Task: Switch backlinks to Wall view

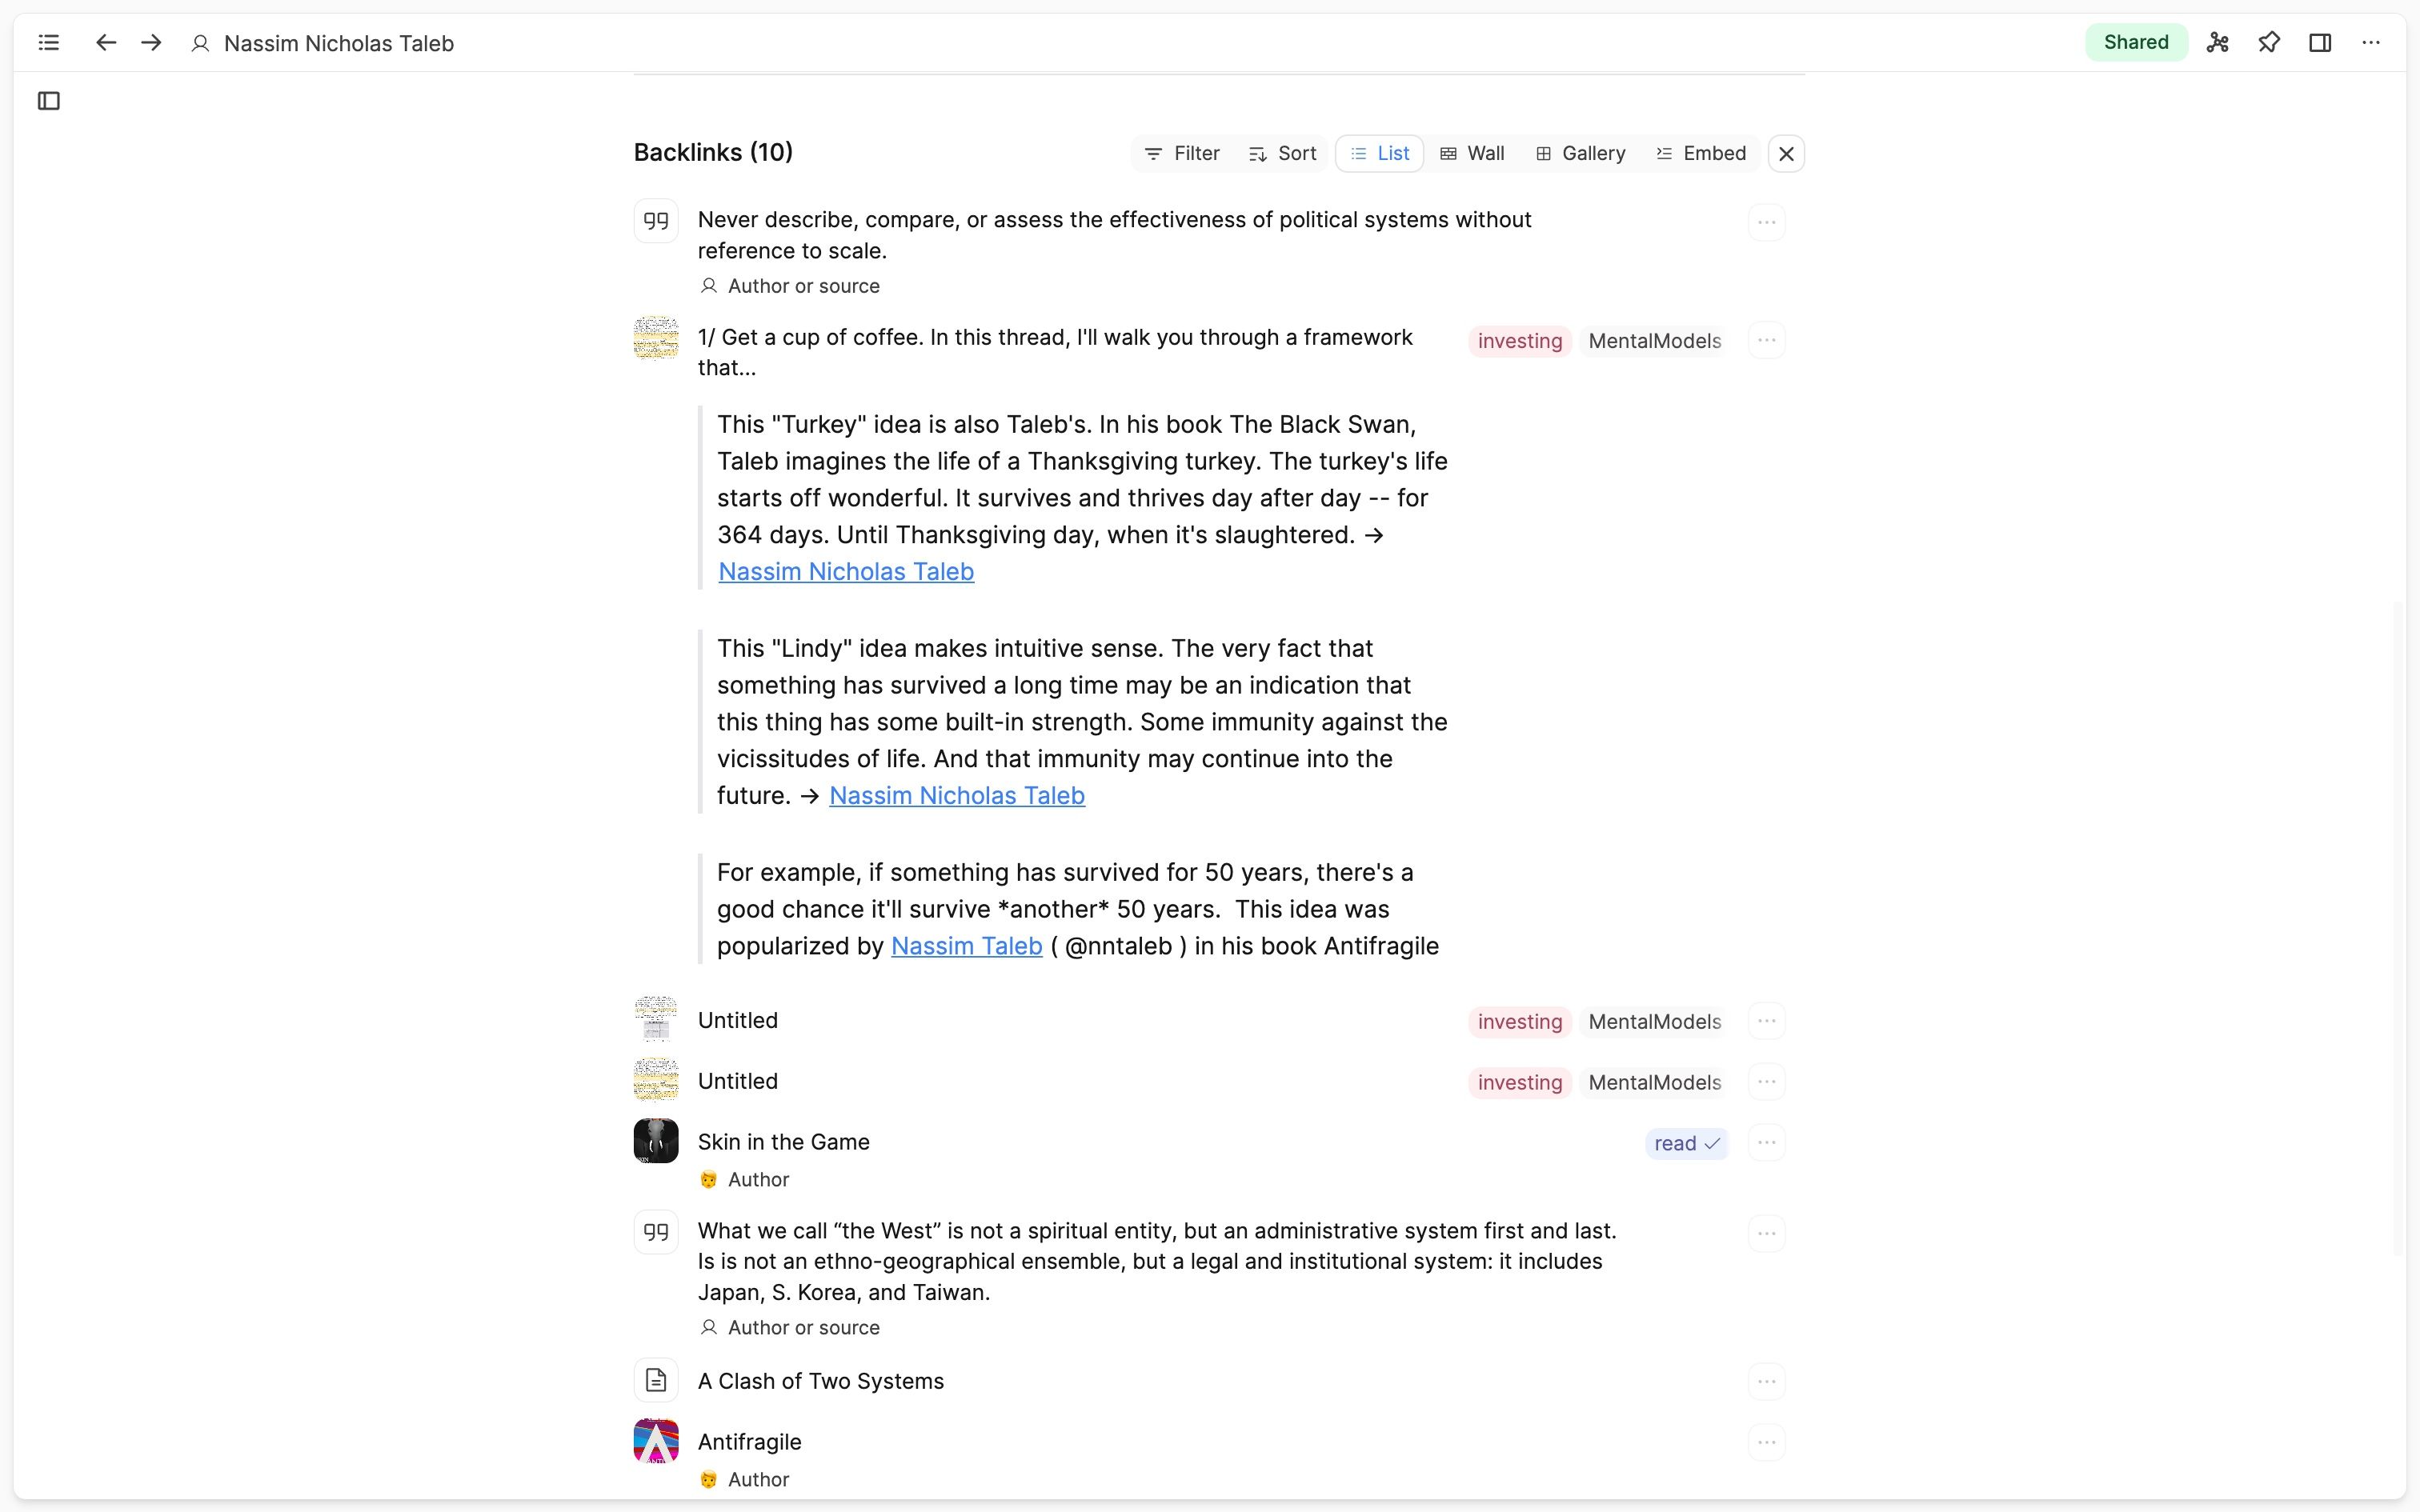Action: click(1473, 153)
